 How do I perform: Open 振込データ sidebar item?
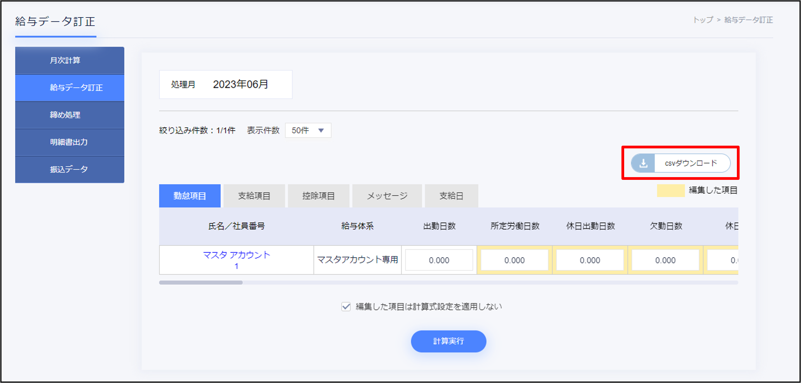[x=70, y=169]
